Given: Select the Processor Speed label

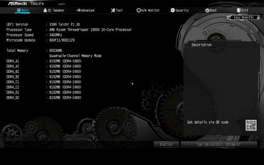Looking at the screenshot, I should pos(20,35).
